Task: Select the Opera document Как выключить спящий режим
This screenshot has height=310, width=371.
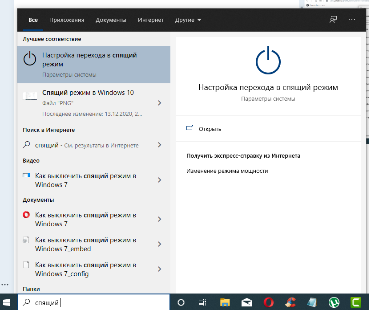Action: coord(94,219)
